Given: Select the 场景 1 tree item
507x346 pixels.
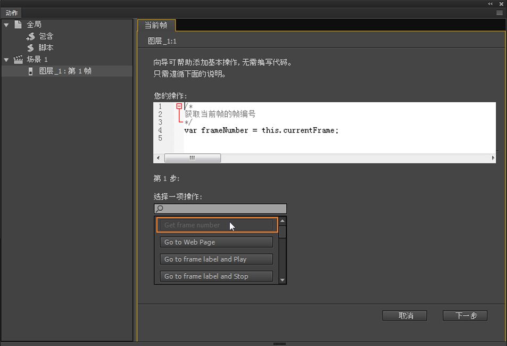Looking at the screenshot, I should coord(37,59).
